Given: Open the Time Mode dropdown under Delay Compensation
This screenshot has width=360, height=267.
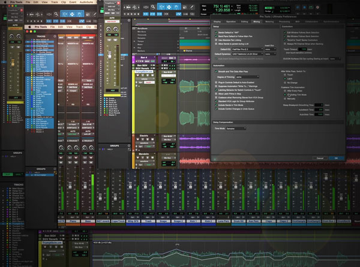Looking at the screenshot, I should (x=236, y=129).
